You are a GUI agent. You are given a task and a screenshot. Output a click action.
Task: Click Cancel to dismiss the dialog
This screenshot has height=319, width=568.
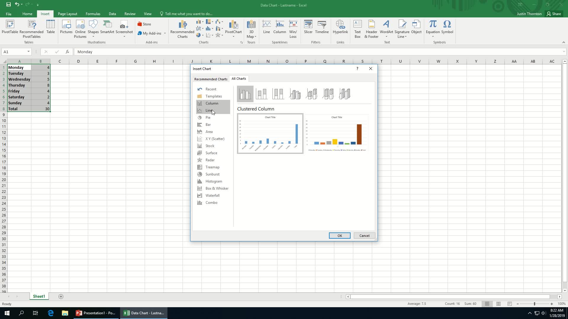364,235
